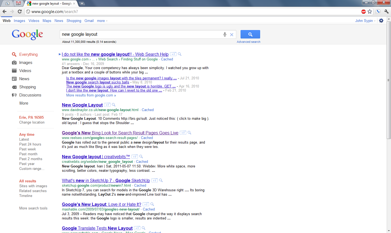Expand 'More' in the left sidebar
Image resolution: width=391 pixels, height=233 pixels.
click(24, 103)
